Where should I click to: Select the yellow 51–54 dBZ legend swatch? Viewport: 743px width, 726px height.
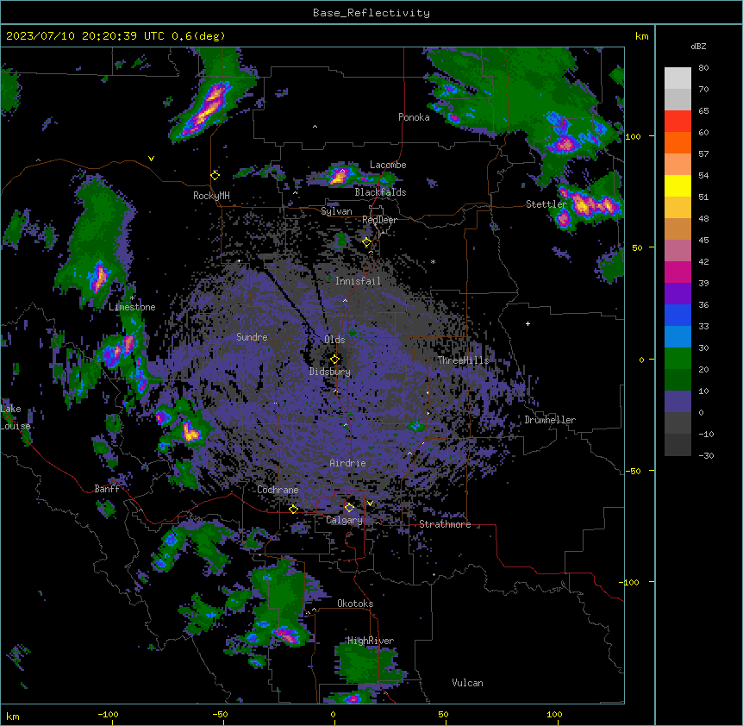click(x=677, y=185)
